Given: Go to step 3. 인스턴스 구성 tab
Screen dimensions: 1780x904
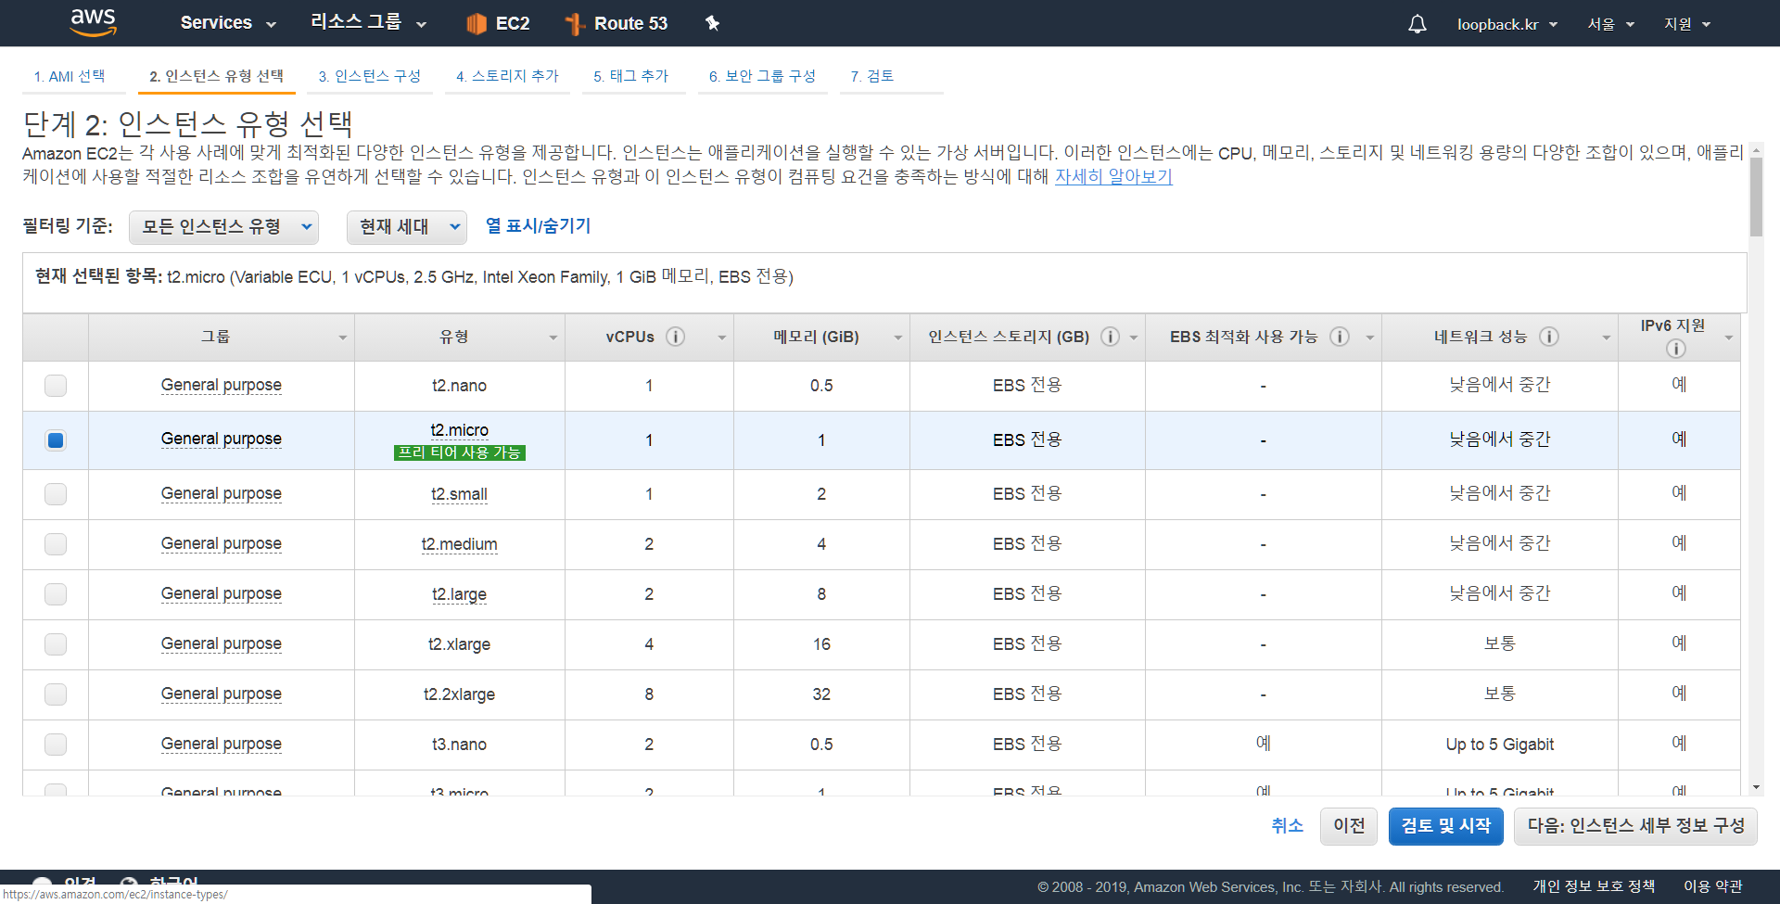Looking at the screenshot, I should pos(369,76).
